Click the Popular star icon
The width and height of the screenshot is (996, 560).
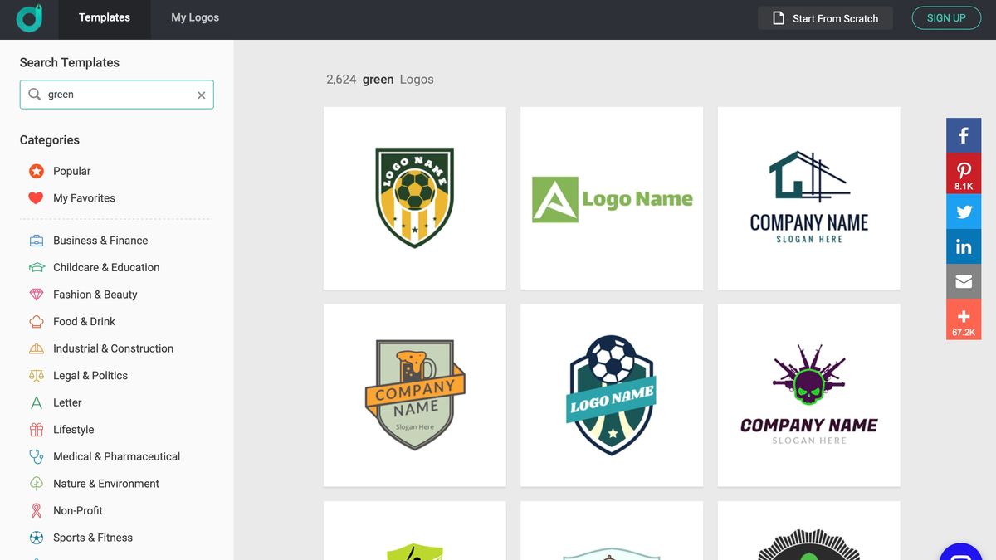coord(36,171)
